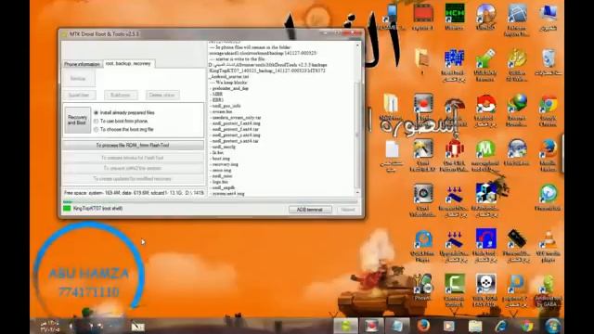The image size is (594, 334).
Task: Click the Recovery and Boot button
Action: click(x=77, y=120)
